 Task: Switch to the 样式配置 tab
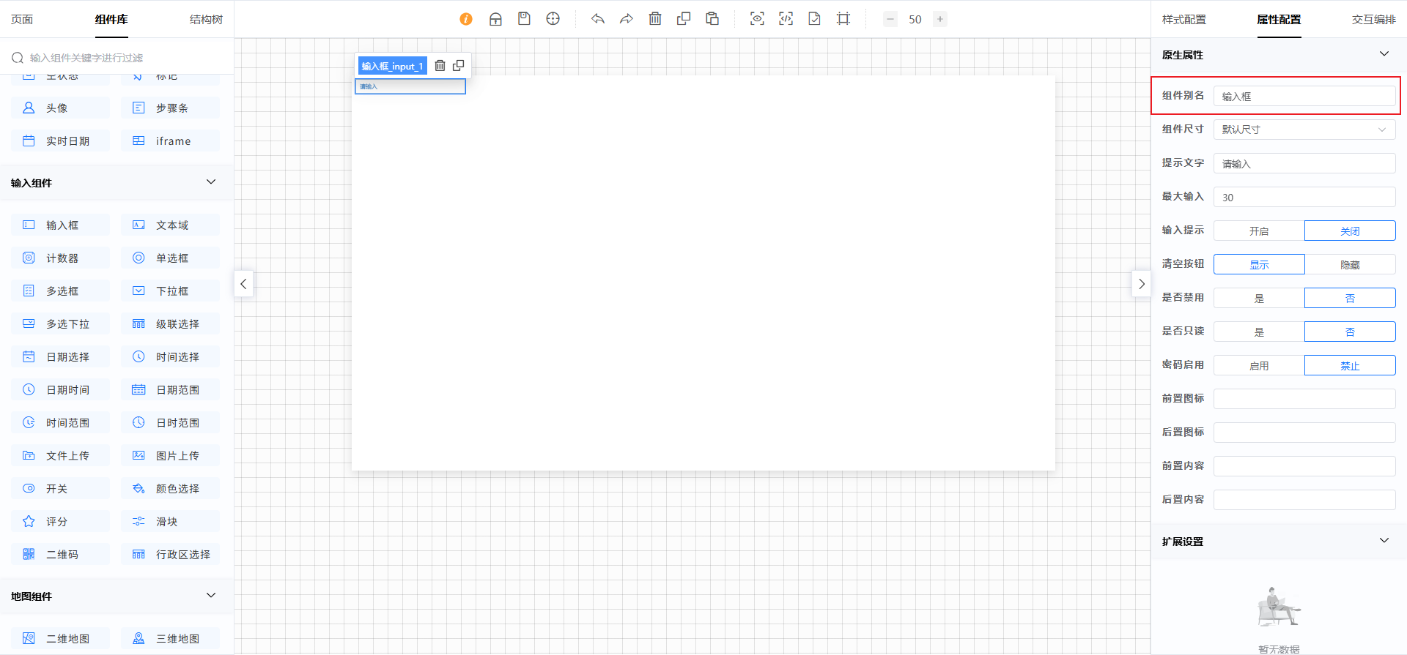(x=1183, y=20)
